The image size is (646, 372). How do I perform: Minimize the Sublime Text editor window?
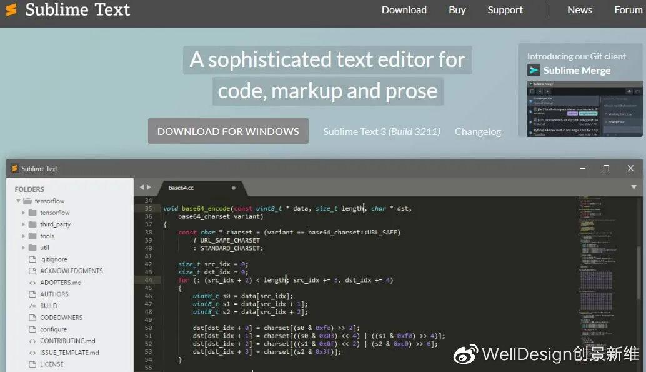coord(582,168)
